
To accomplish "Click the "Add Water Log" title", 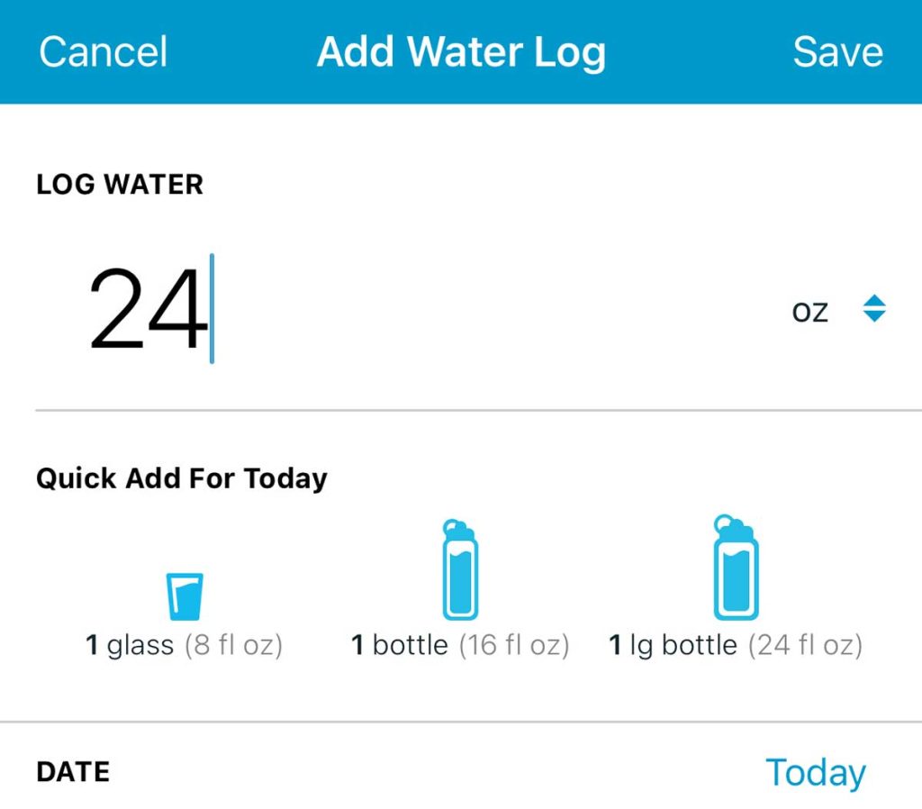I will tap(461, 51).
